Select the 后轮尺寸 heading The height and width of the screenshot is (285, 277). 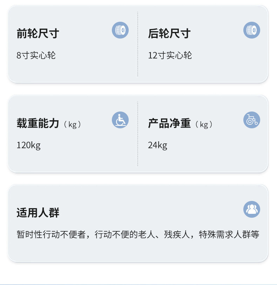169,34
